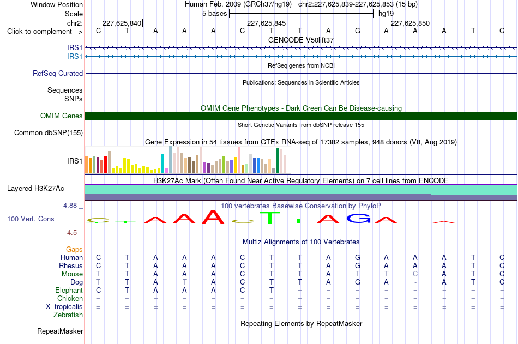Click the 100 Vert. Cons track label
Image resolution: width=518 pixels, height=344 pixels.
pyautogui.click(x=31, y=219)
